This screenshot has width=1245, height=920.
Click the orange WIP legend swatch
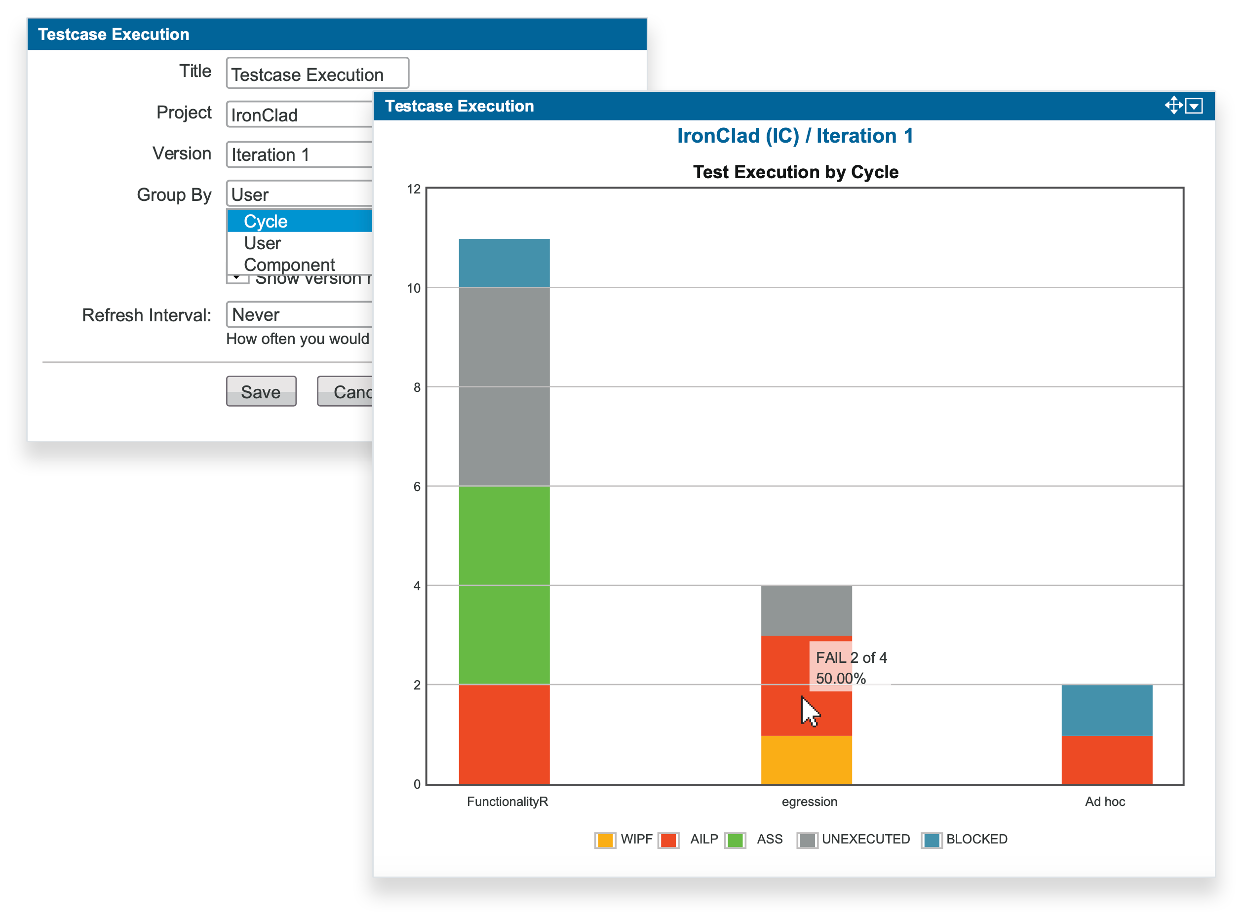[605, 839]
